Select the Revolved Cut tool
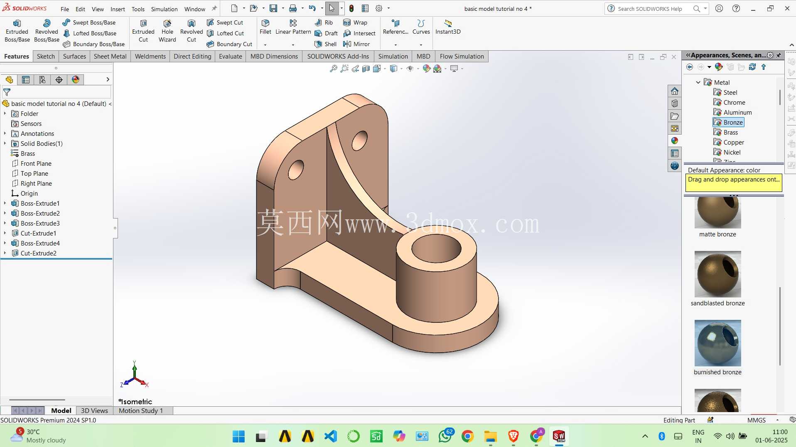Viewport: 796px width, 447px height. tap(192, 31)
